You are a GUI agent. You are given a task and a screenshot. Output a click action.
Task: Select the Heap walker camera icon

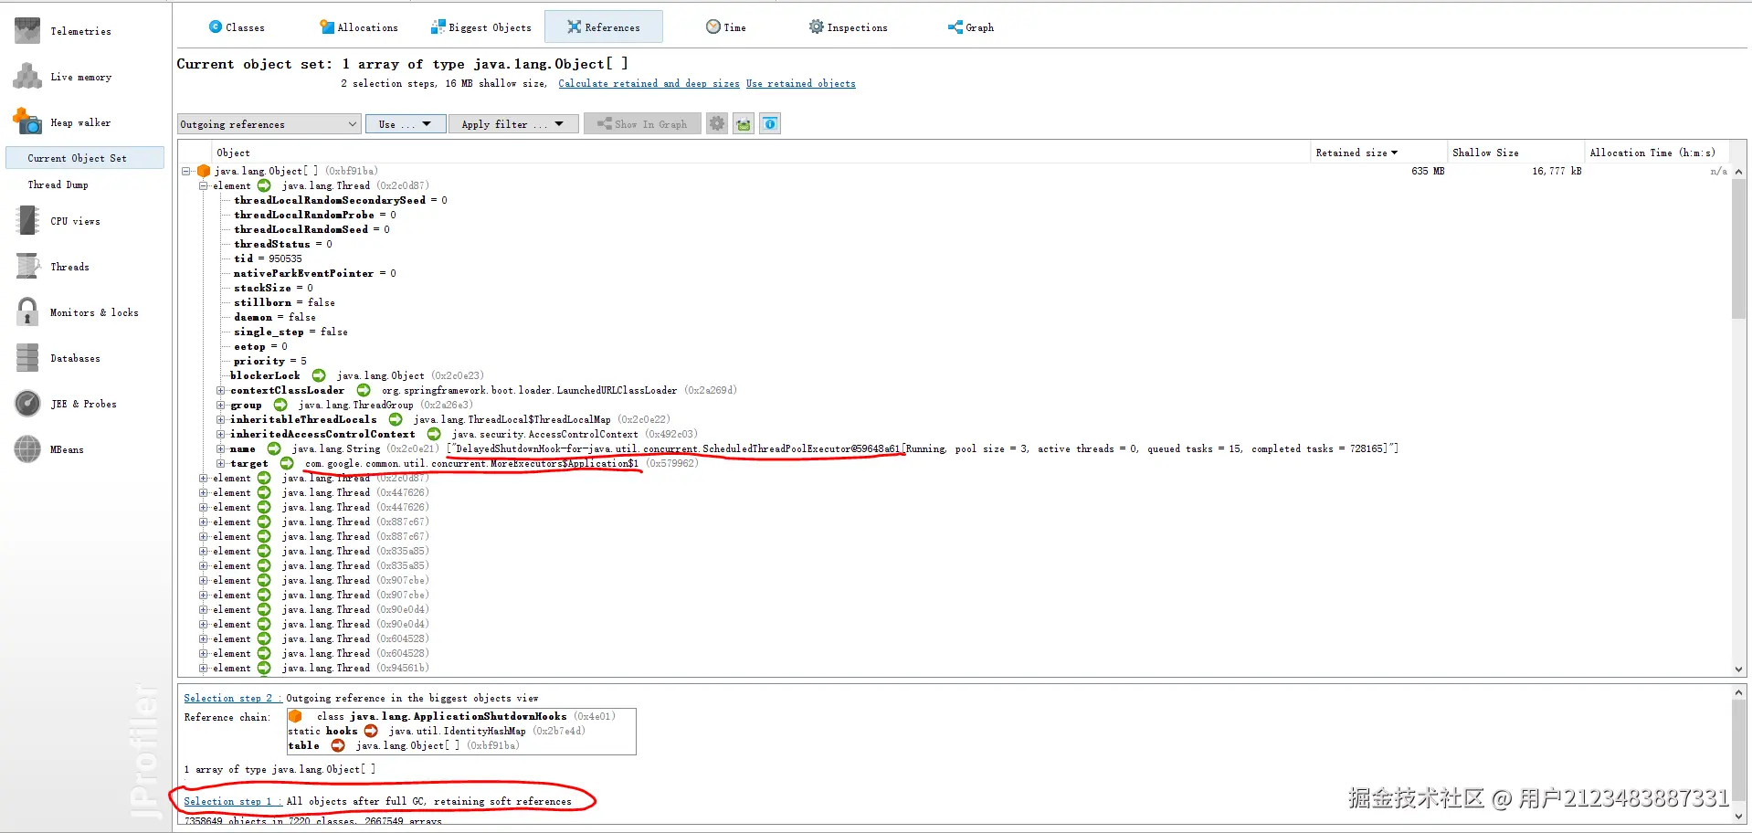click(27, 121)
